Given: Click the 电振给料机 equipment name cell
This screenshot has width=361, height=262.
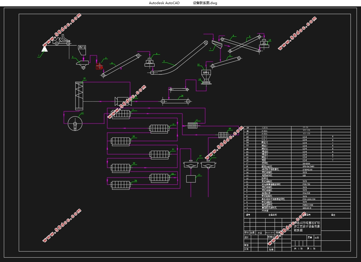Looking at the screenshot, I should tap(267, 175).
